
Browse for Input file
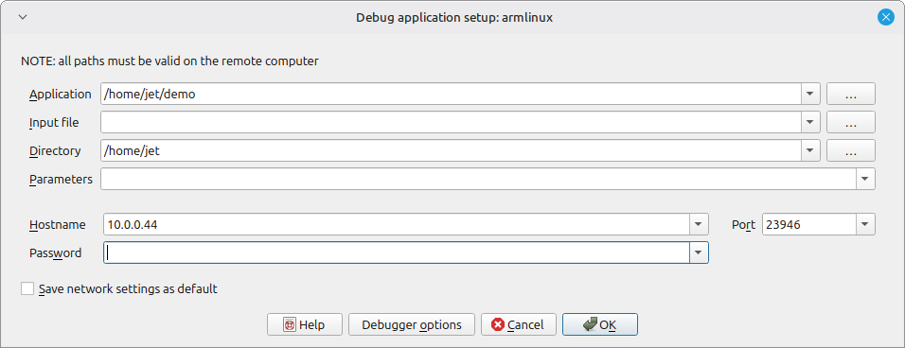point(851,122)
